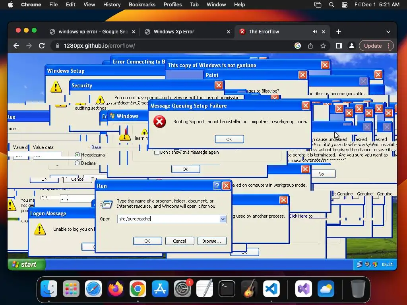Click the share icon in address bar
The width and height of the screenshot is (407, 305).
click(x=310, y=46)
